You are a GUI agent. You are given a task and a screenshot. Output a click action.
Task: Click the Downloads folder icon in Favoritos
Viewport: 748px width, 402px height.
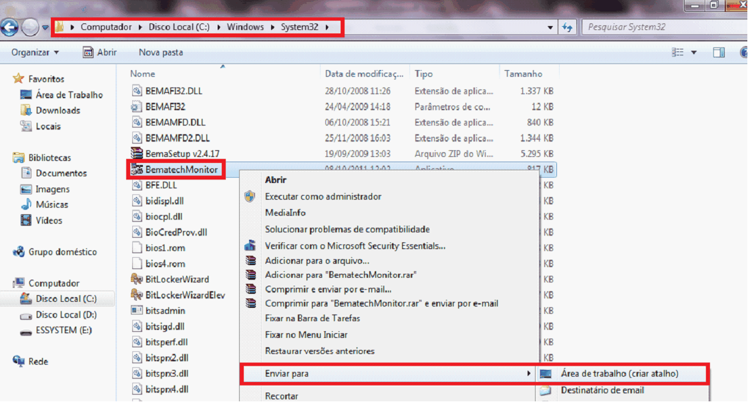pyautogui.click(x=26, y=110)
